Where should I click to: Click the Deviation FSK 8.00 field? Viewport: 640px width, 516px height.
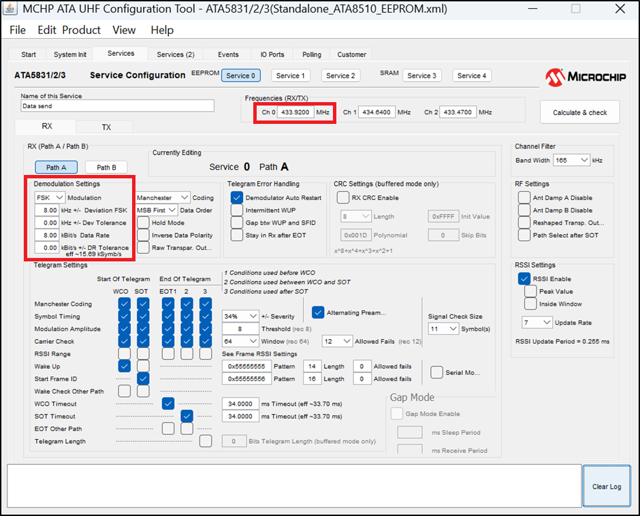pyautogui.click(x=47, y=210)
